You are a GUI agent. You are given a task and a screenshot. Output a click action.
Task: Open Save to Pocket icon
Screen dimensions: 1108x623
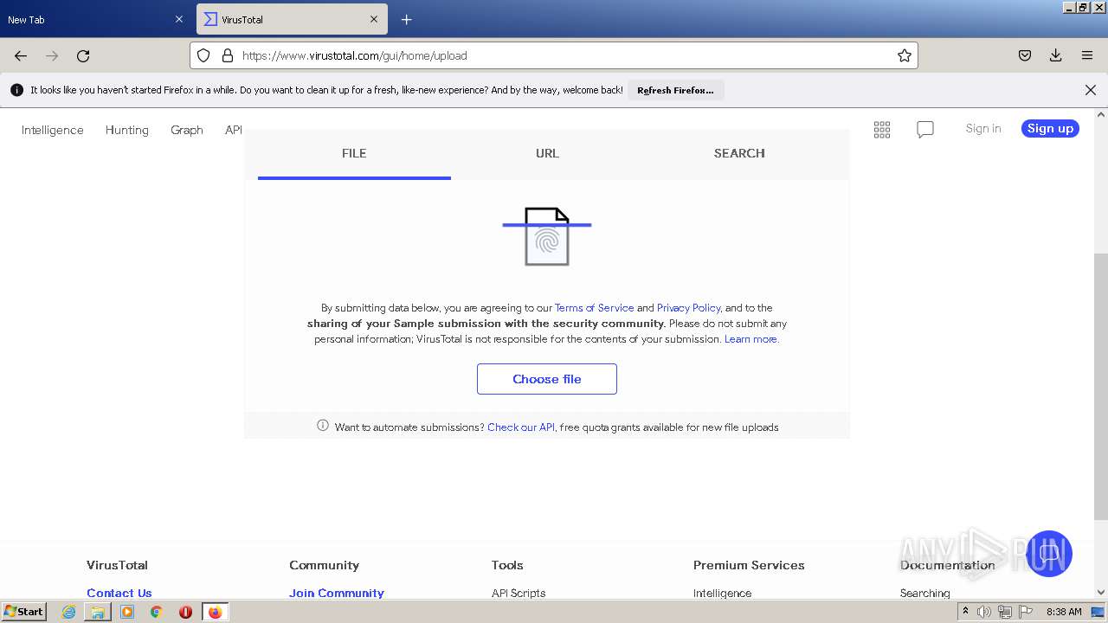1025,55
